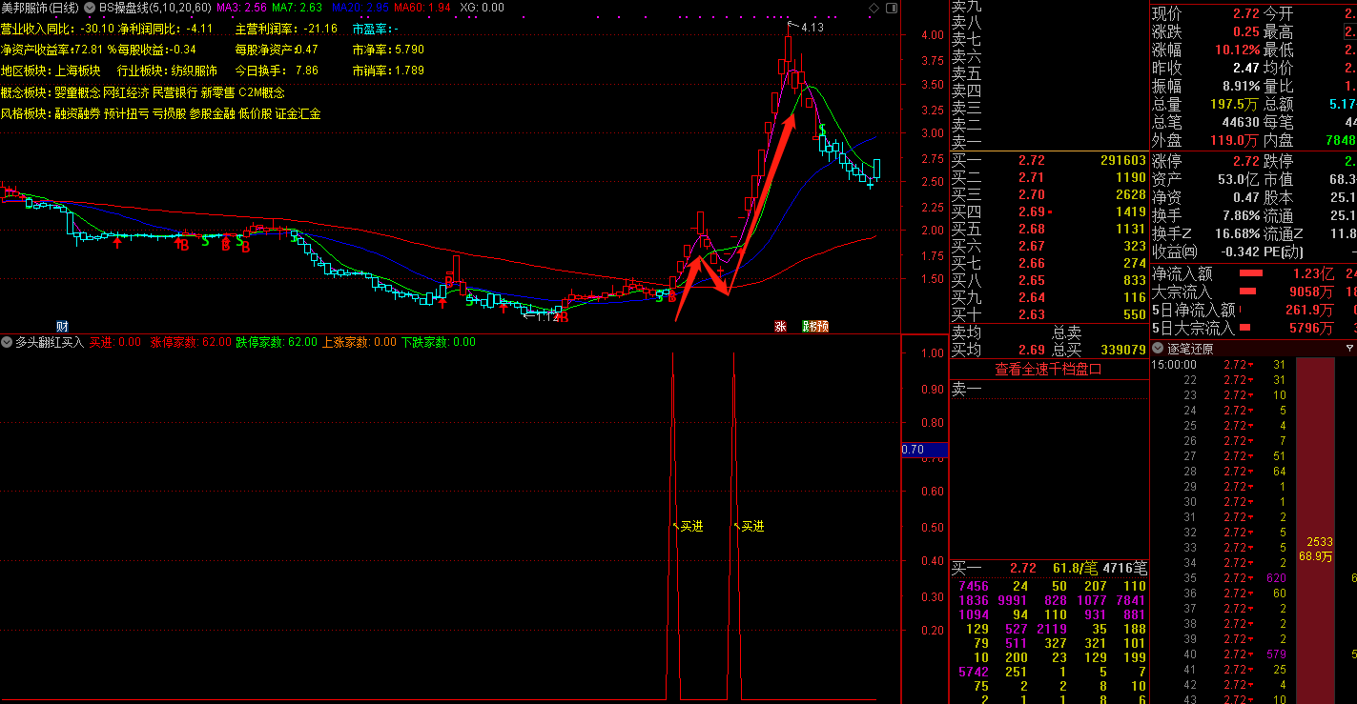Image resolution: width=1357 pixels, height=704 pixels.
Task: Click order queue value 7456
Action: [x=974, y=586]
